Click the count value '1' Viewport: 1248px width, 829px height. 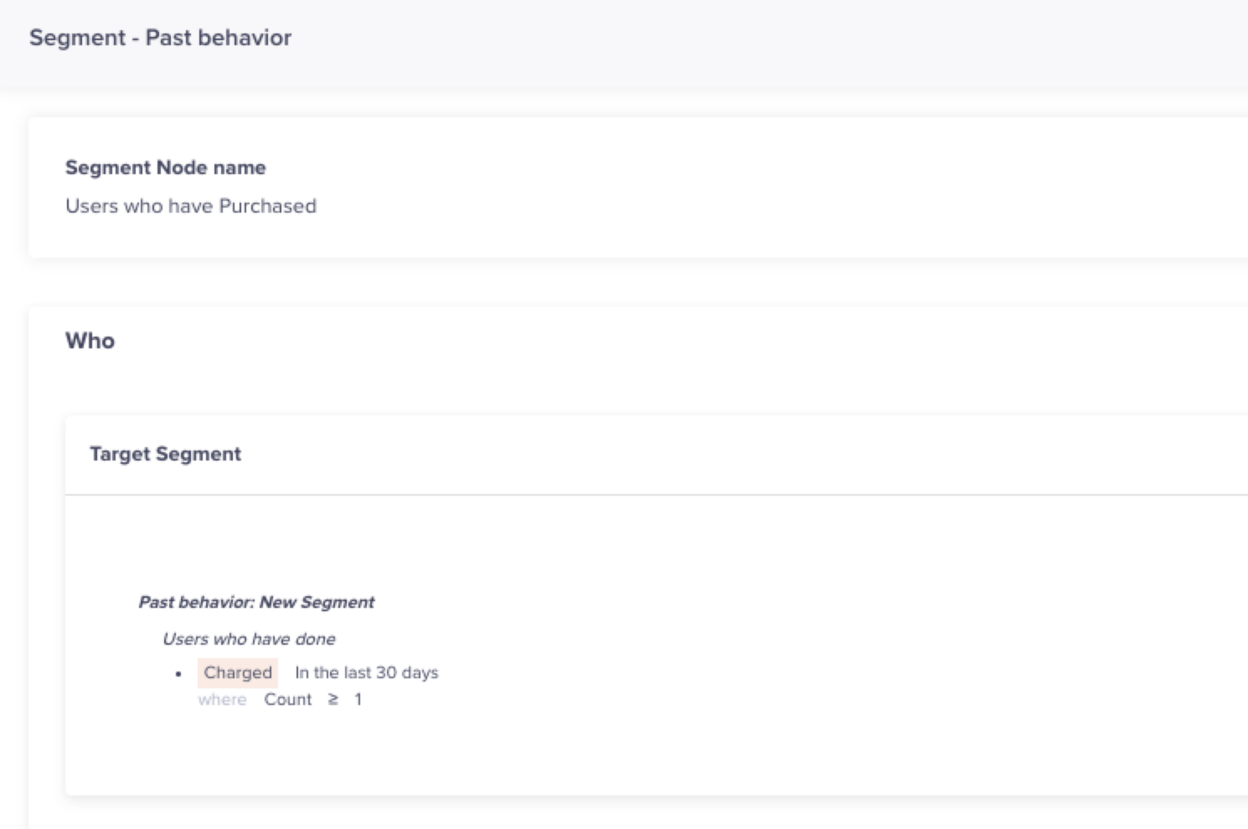[x=358, y=700]
